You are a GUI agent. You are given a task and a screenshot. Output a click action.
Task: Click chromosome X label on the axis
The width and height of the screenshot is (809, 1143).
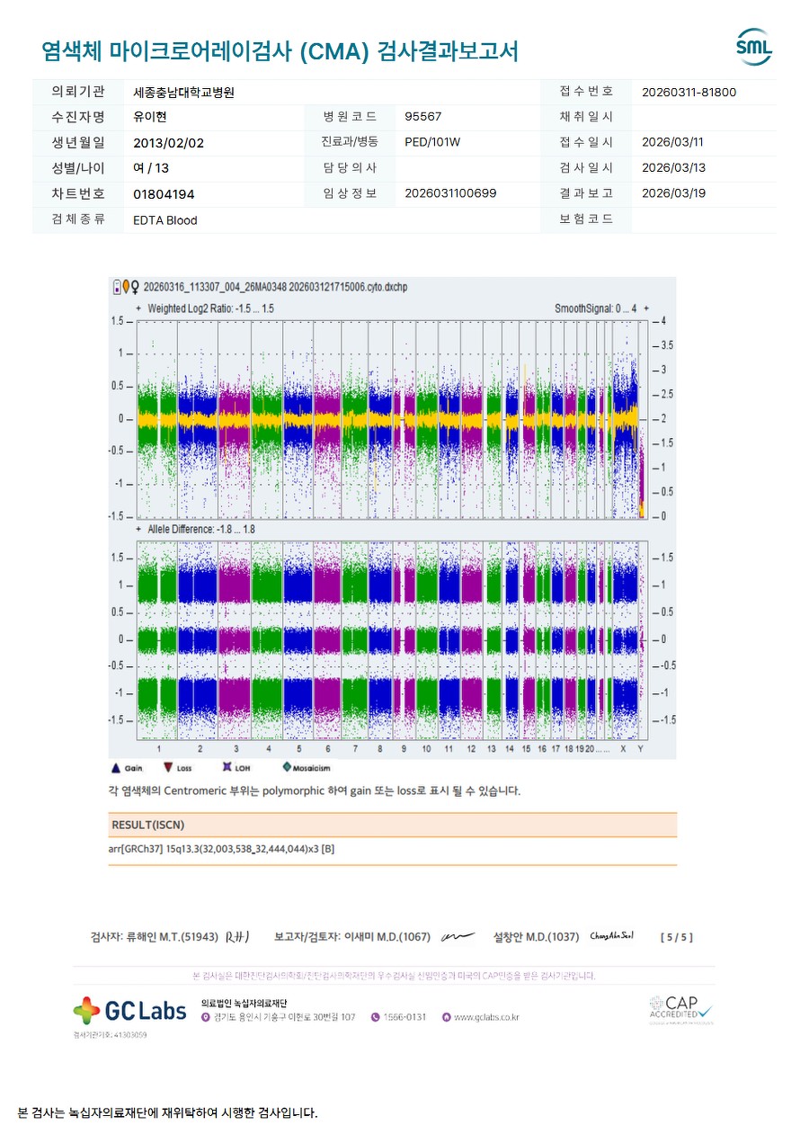(623, 748)
